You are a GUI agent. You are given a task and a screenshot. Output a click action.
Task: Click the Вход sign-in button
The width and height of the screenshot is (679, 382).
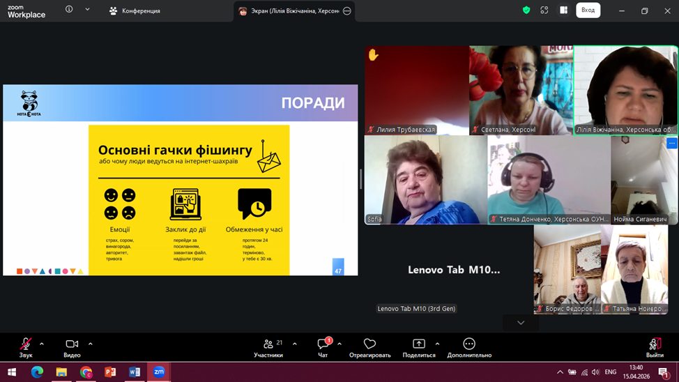(588, 10)
